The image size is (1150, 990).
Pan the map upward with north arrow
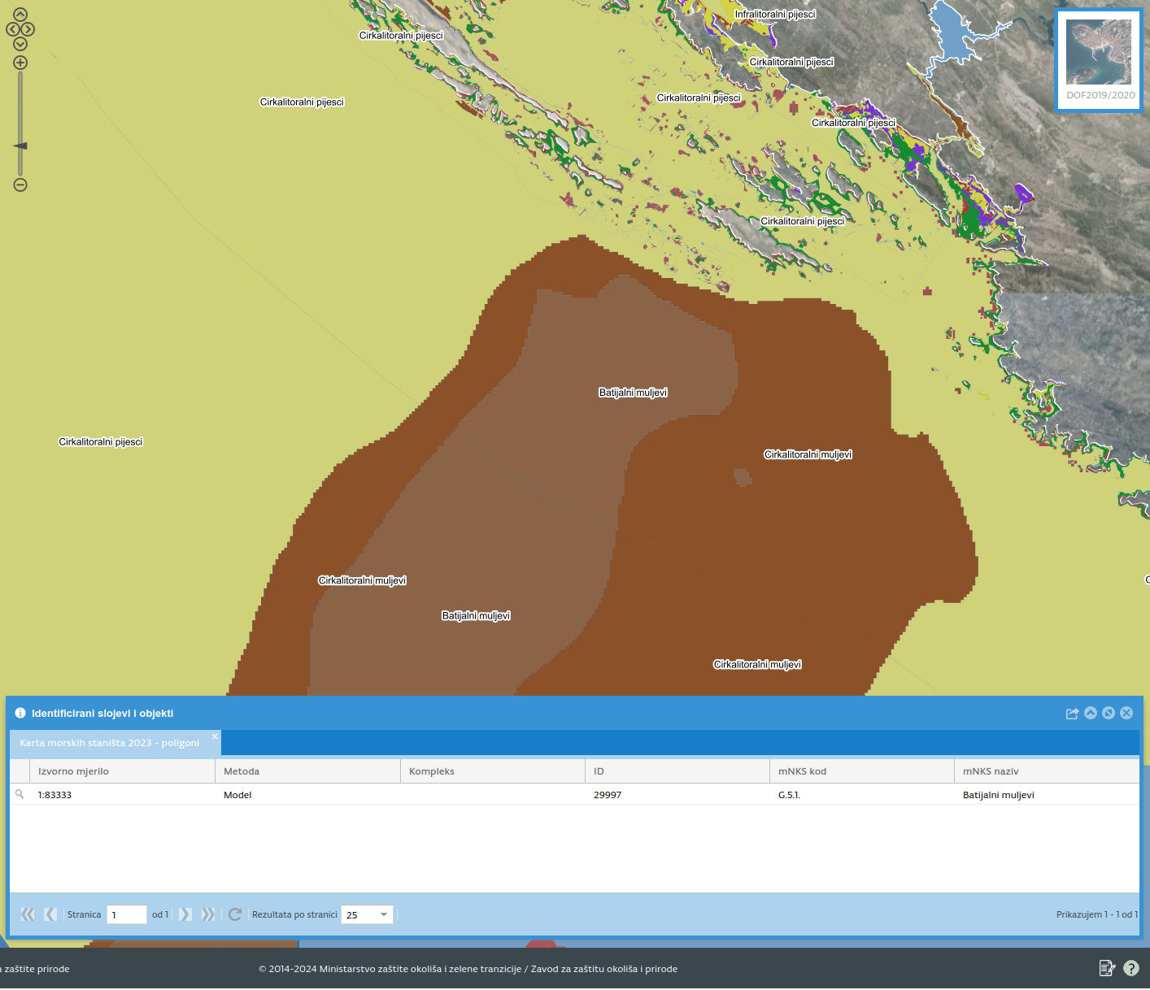20,15
